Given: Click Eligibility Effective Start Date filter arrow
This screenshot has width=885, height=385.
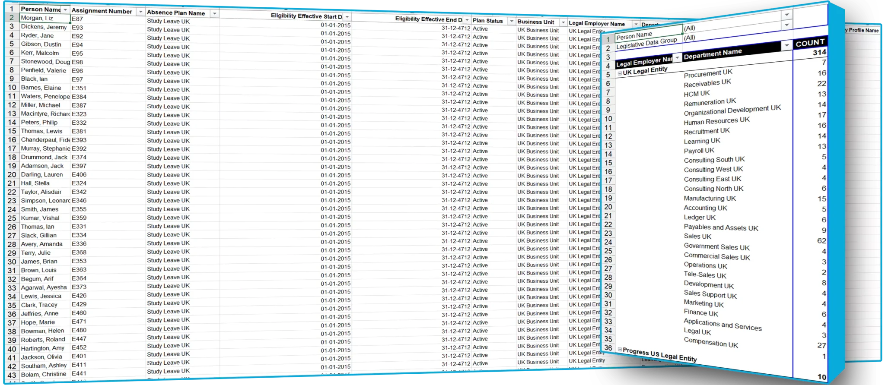Looking at the screenshot, I should tap(347, 17).
